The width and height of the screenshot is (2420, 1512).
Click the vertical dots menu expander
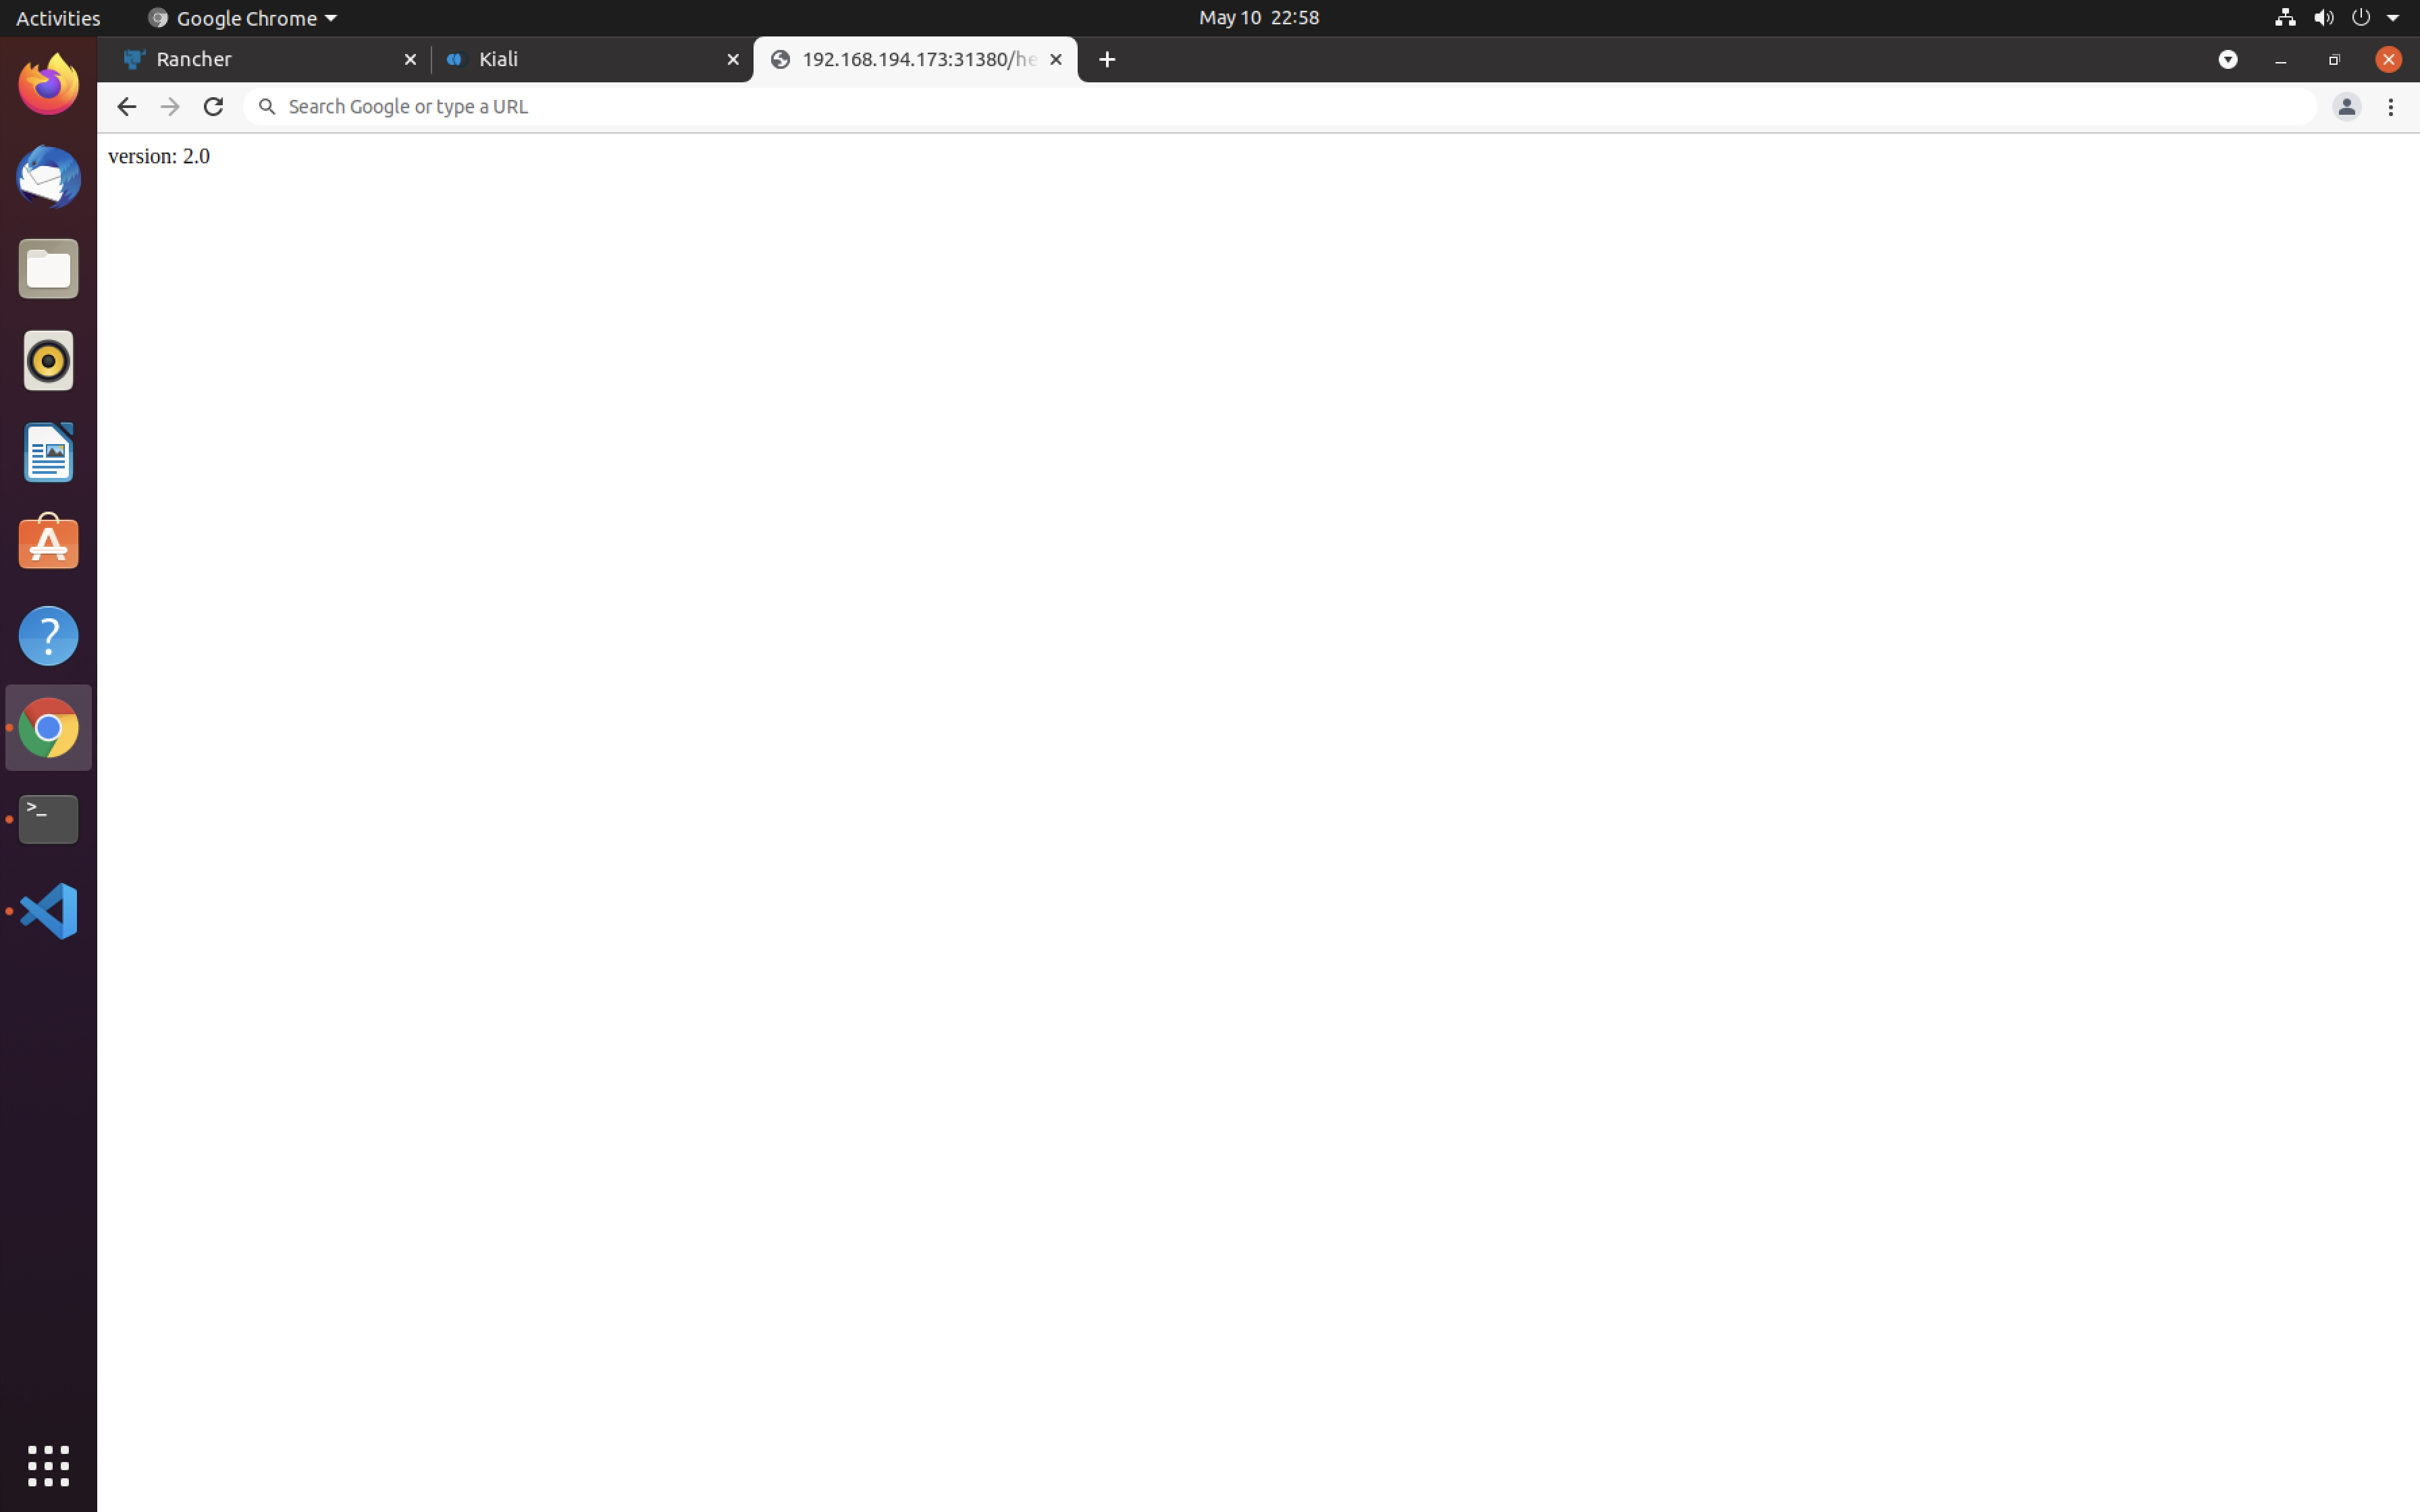click(x=2390, y=106)
